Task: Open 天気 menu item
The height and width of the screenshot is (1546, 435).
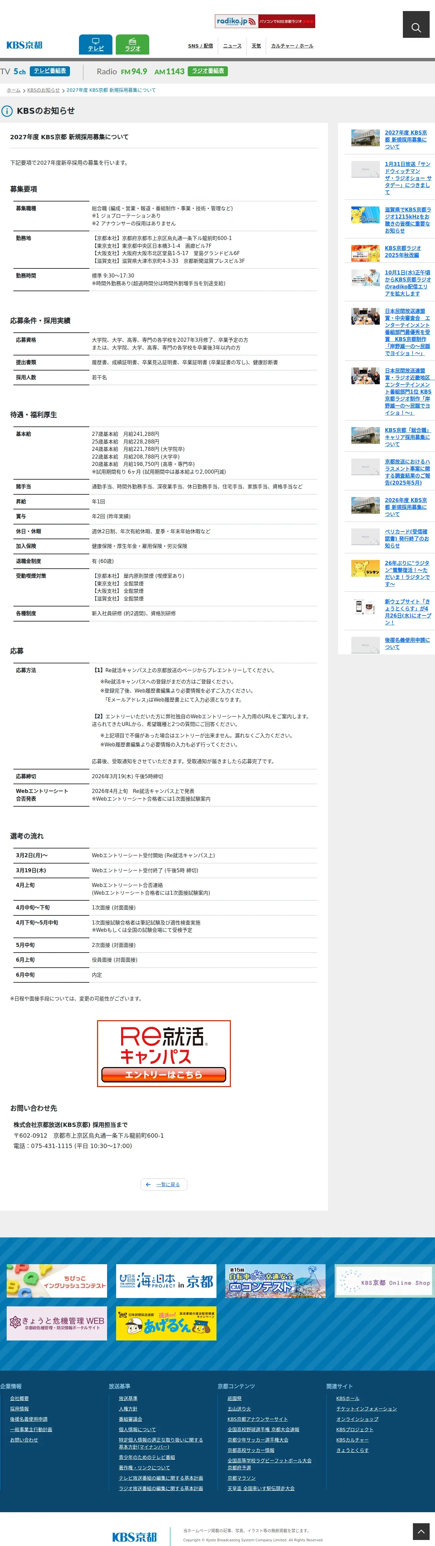Action: click(x=256, y=46)
